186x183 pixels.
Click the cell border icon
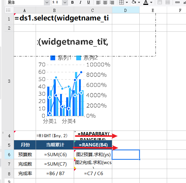click(x=121, y=2)
